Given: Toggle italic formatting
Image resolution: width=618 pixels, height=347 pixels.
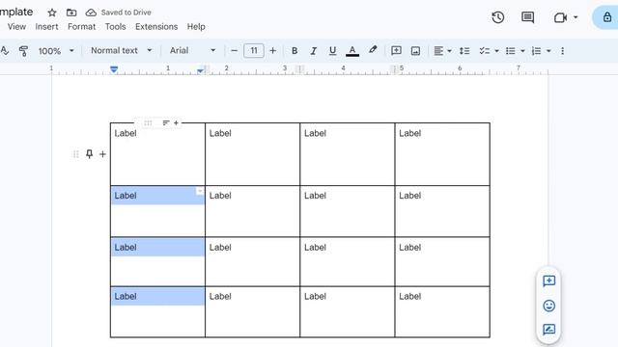Looking at the screenshot, I should [313, 51].
